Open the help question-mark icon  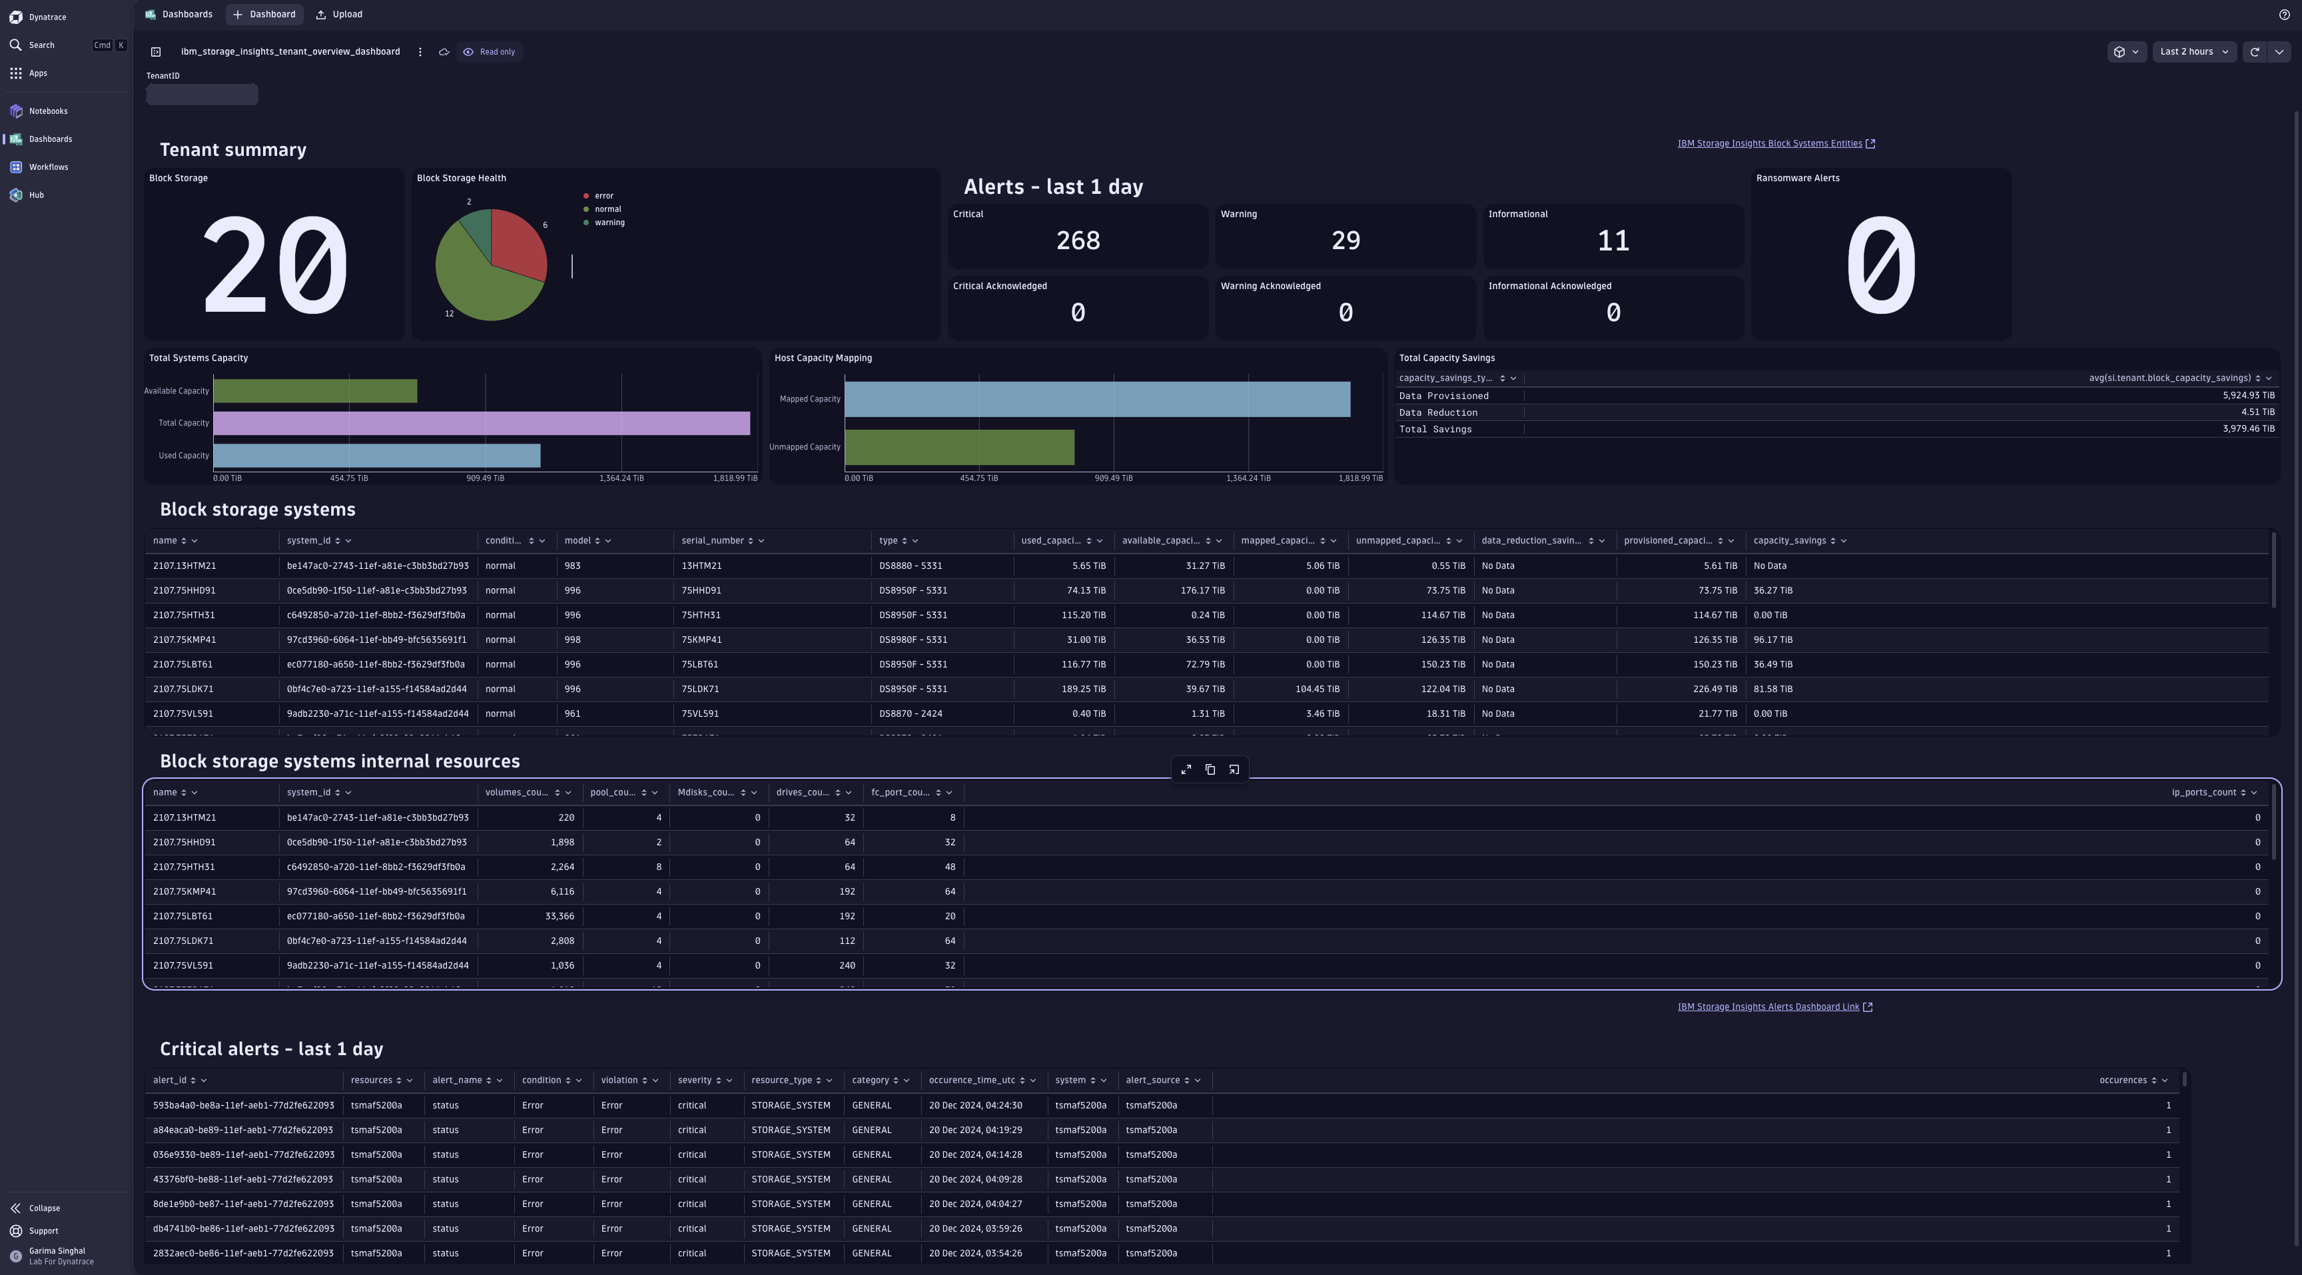point(2284,14)
